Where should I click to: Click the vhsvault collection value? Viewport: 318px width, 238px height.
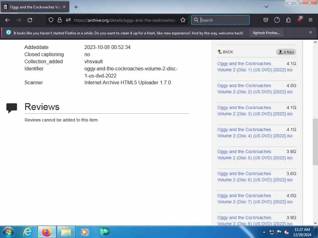(x=93, y=61)
